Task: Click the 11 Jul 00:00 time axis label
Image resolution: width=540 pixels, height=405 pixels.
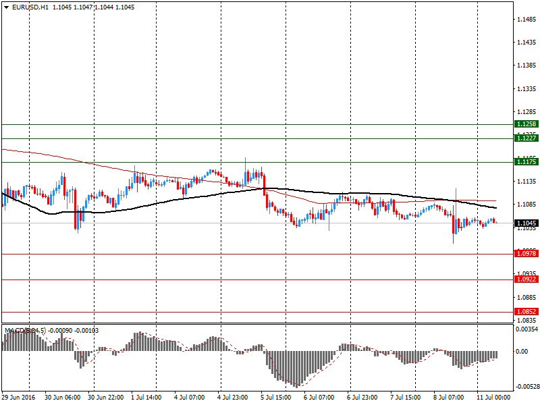Action: click(x=493, y=398)
